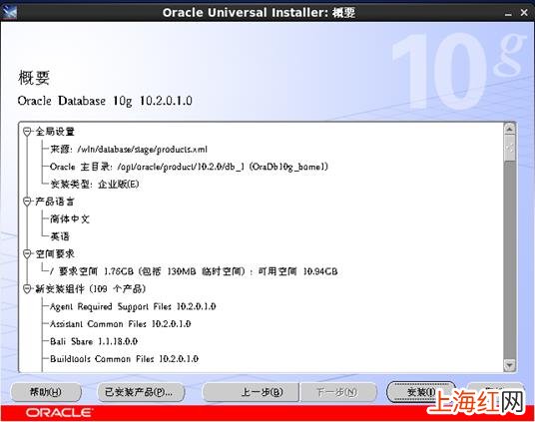The height and width of the screenshot is (422, 535).
Task: Select the Oracle 主目录 path row
Action: pyautogui.click(x=189, y=167)
